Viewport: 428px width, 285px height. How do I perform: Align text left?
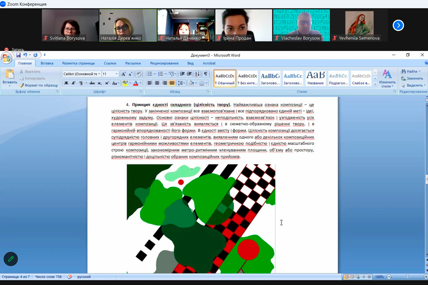(x=150, y=83)
